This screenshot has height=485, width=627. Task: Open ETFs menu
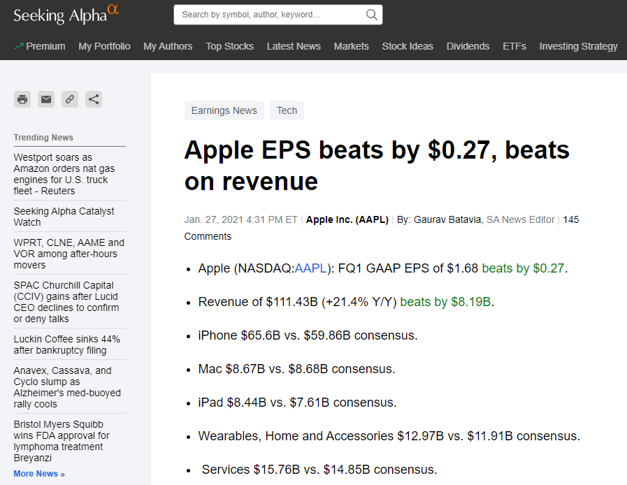[x=514, y=46]
